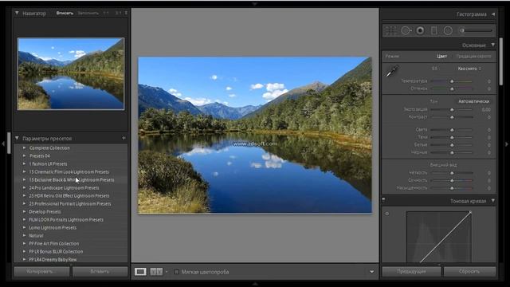Screen dimensions: 510x287
Task: Expand 24 Pro Landscape Lightroom Presets
Action: 25,187
